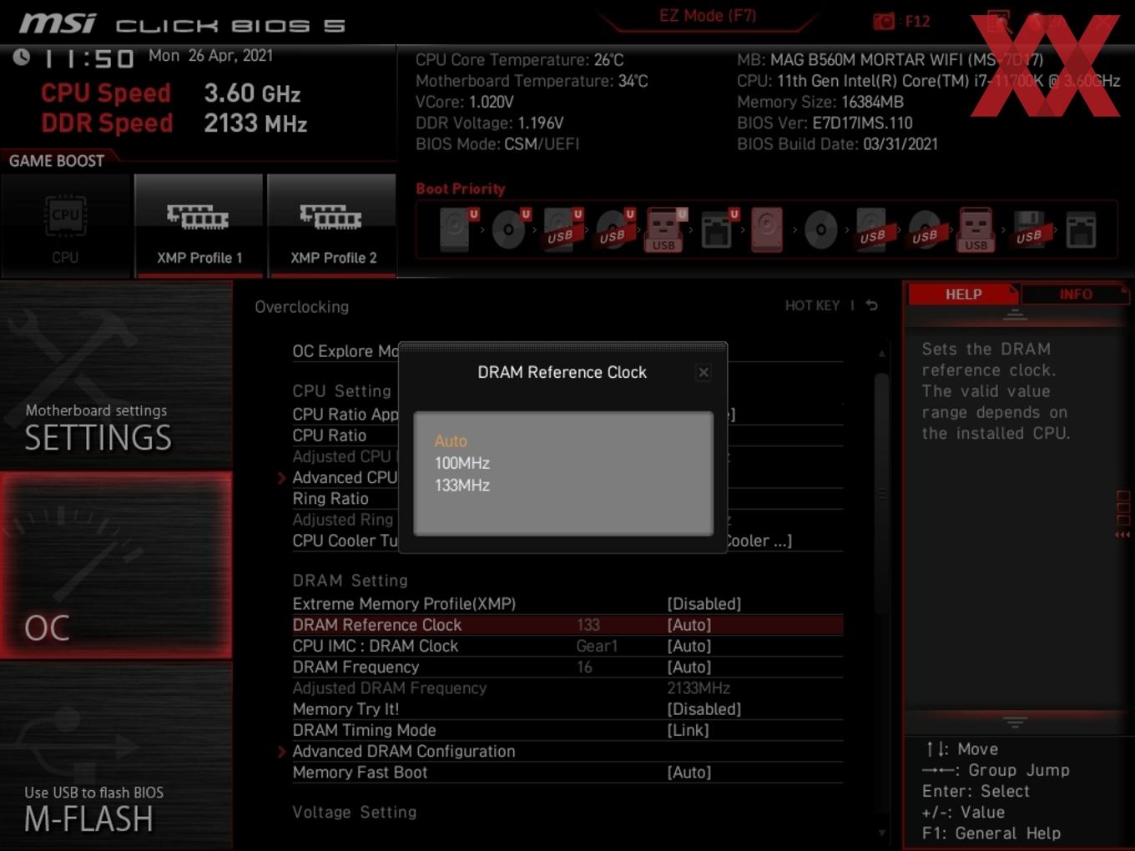This screenshot has height=851, width=1135.
Task: Select legacy USB hard disk boot icon
Action: pyautogui.click(x=873, y=229)
